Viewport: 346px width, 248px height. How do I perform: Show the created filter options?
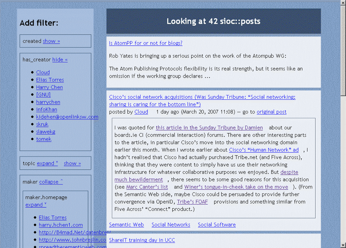51,41
